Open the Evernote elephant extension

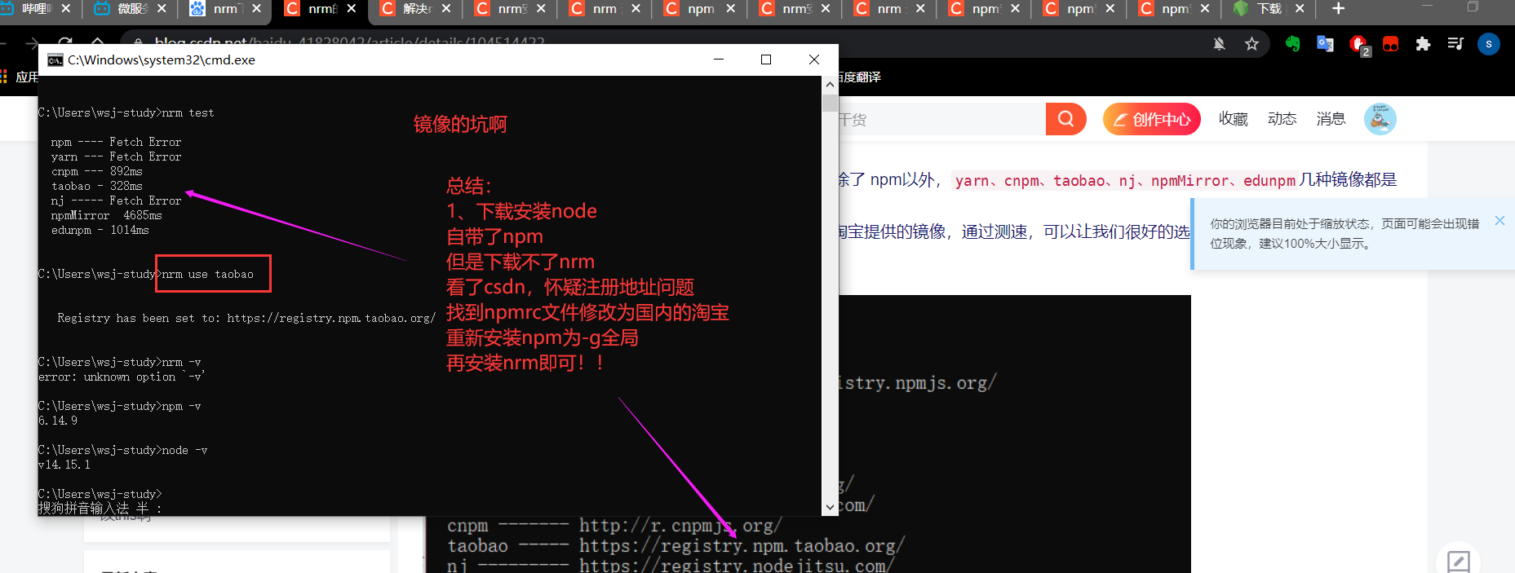[1292, 44]
